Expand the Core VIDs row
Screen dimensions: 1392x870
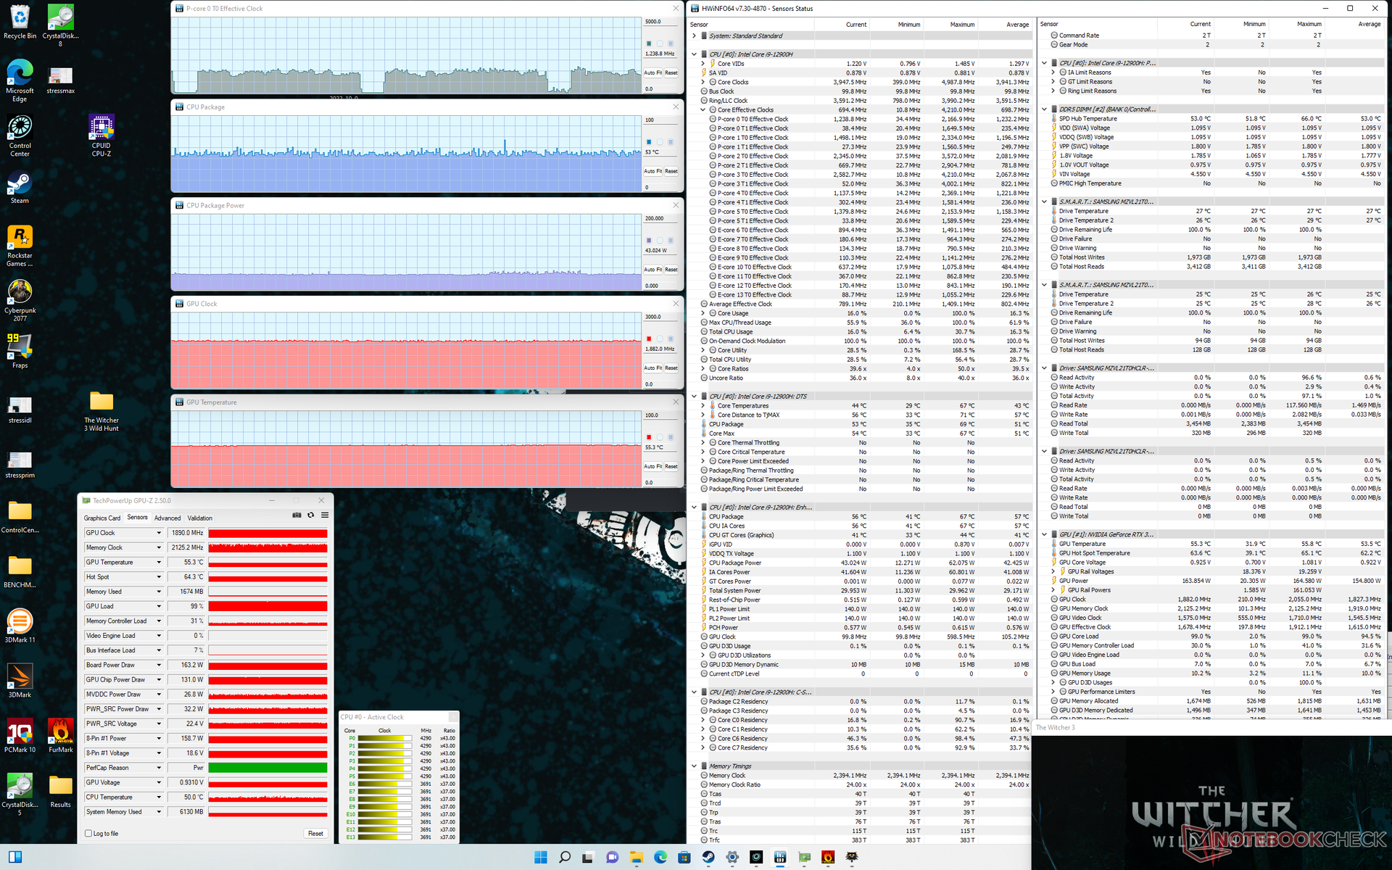(x=703, y=64)
